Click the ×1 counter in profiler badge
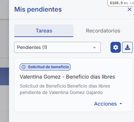Image resolution: width=134 pixels, height=122 pixels. click(132, 3)
